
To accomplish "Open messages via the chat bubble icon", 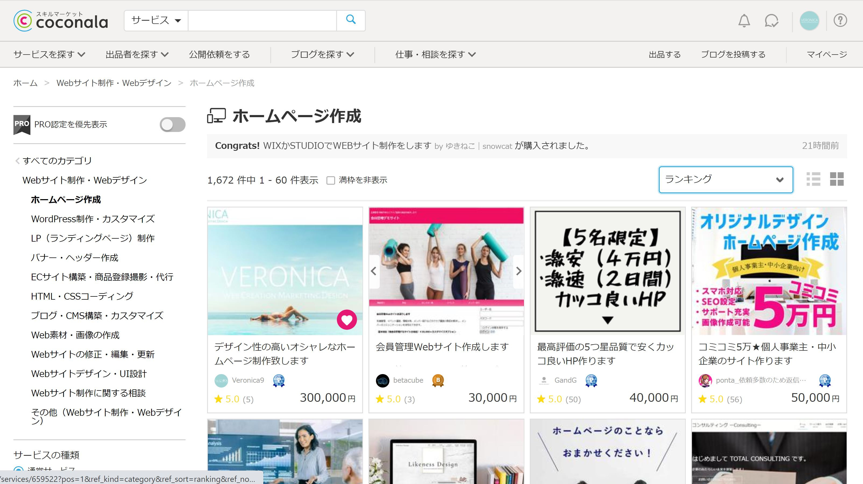I will pyautogui.click(x=771, y=21).
